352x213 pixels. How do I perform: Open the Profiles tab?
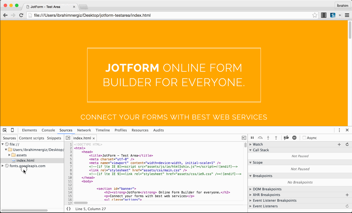click(x=121, y=130)
